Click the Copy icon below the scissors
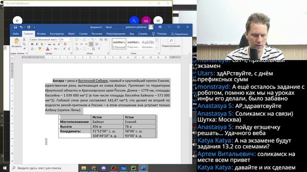 click(24, 44)
